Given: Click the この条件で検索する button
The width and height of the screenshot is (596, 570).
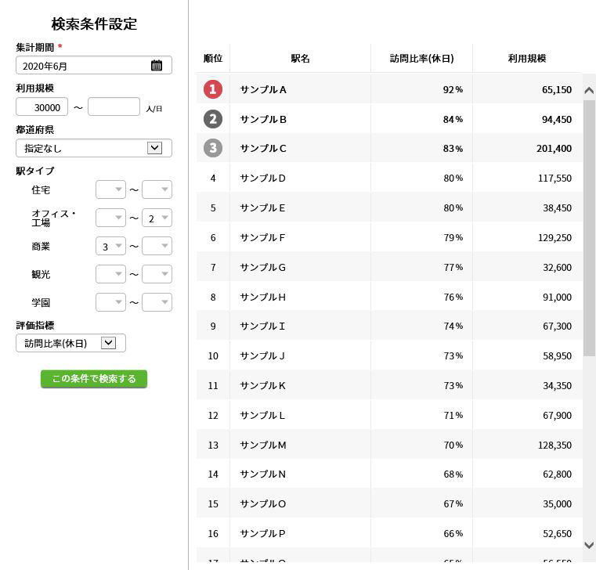Looking at the screenshot, I should (x=94, y=379).
